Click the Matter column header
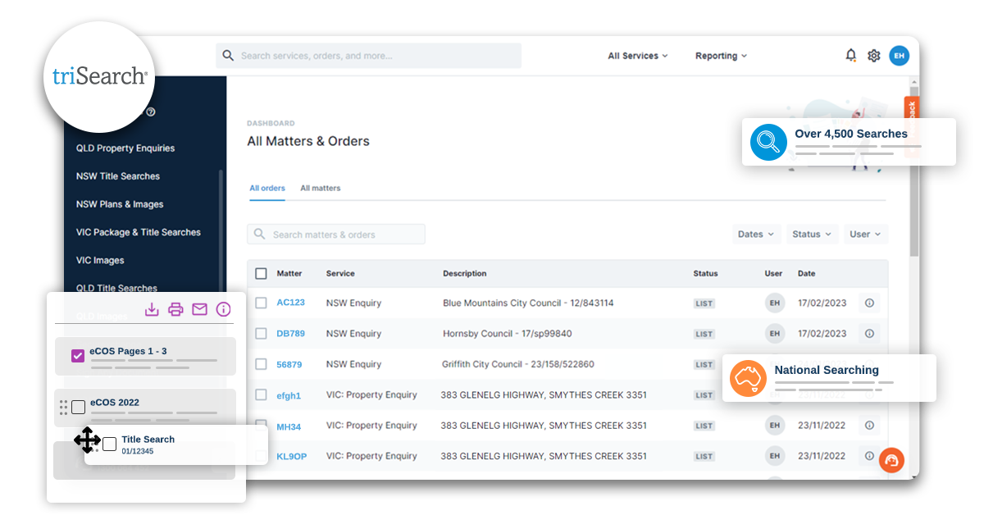 (289, 273)
